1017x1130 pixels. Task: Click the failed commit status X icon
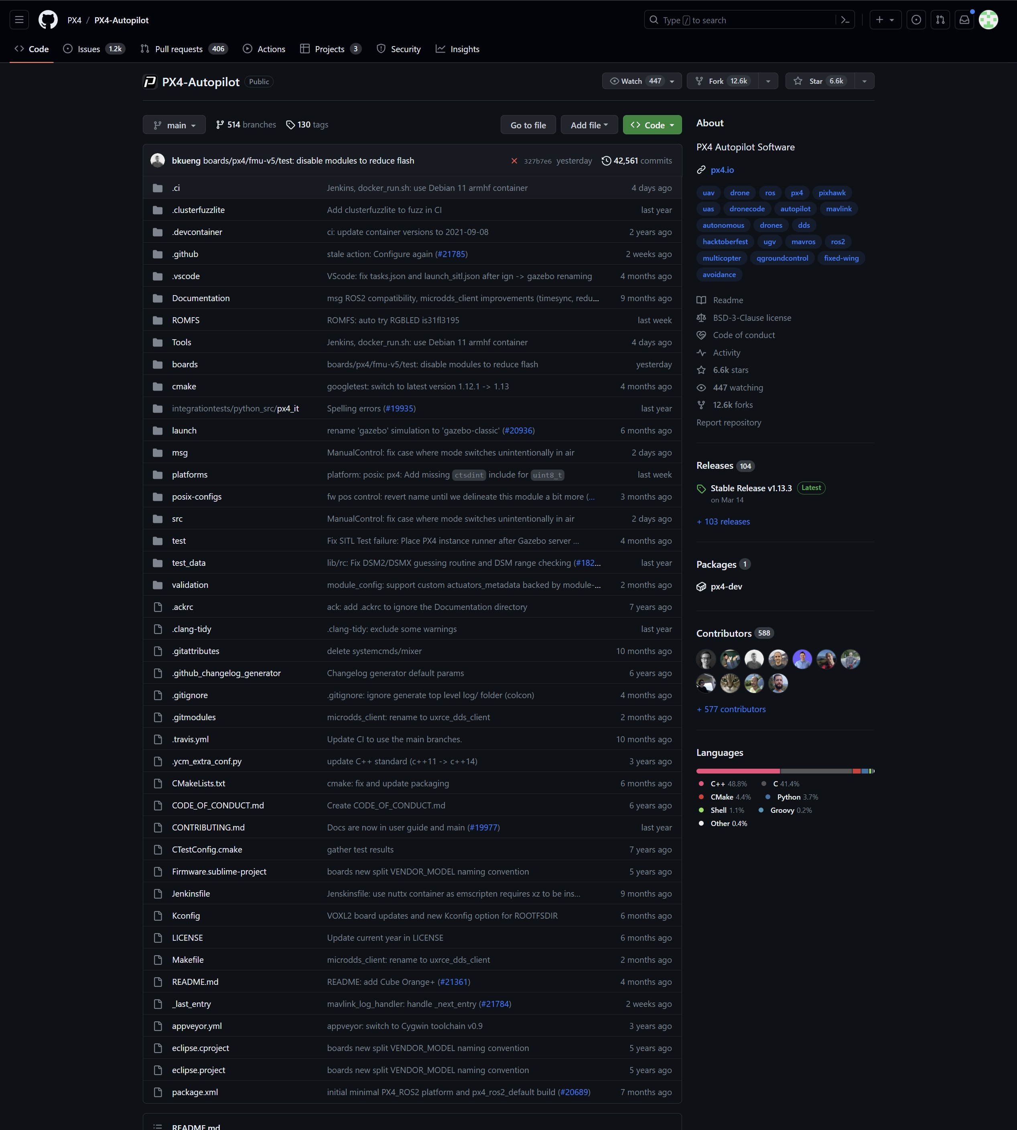pos(514,161)
